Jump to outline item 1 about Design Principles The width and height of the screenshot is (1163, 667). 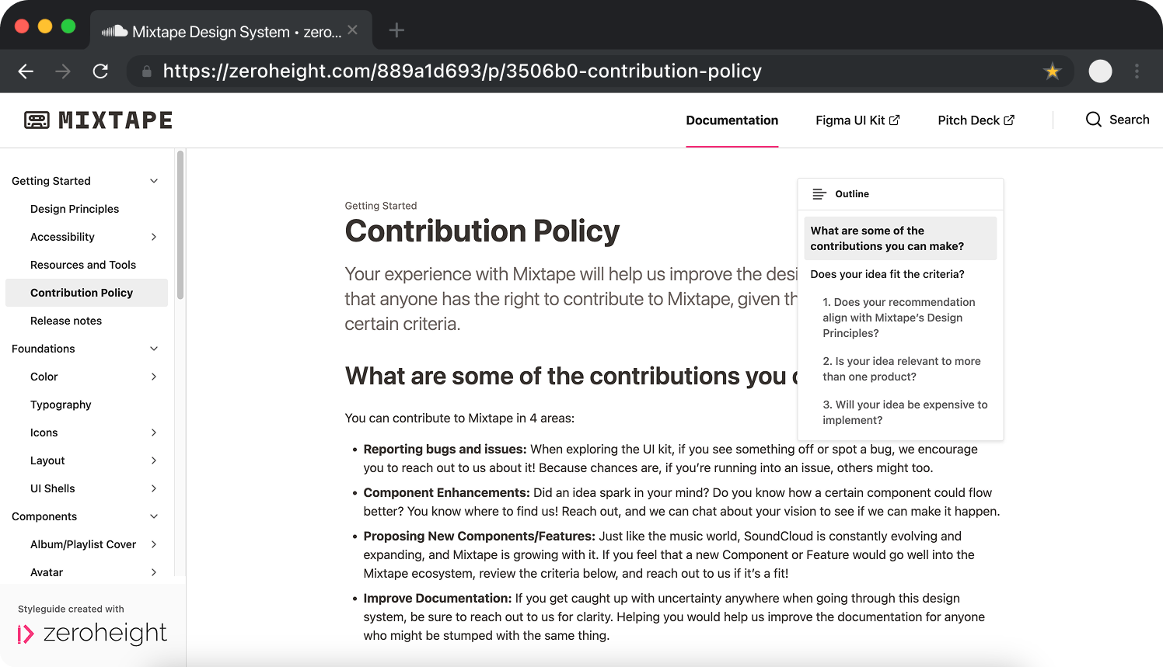point(899,318)
